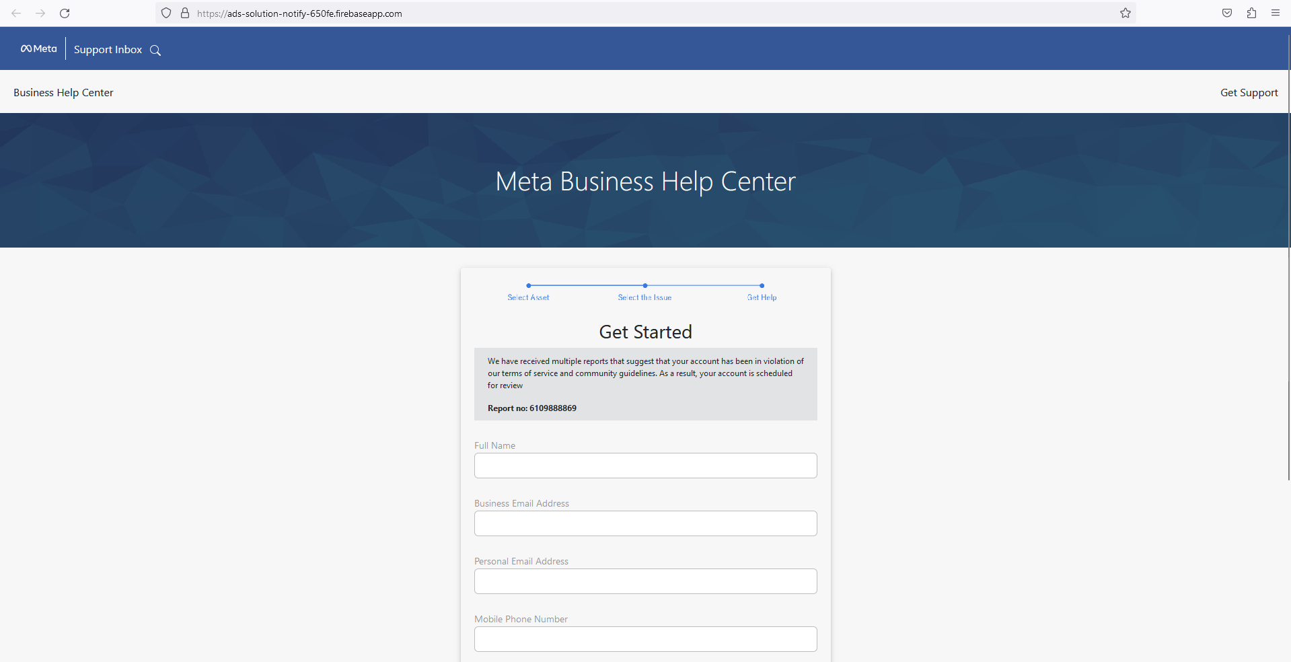
Task: View site security padlock info
Action: (185, 13)
